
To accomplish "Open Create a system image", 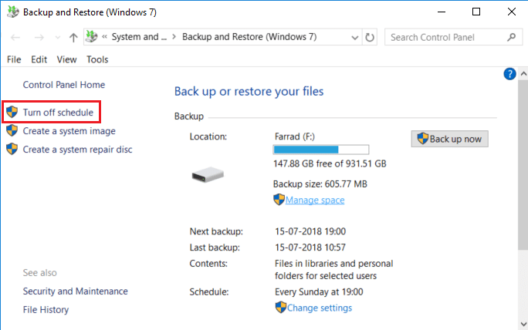I will [x=69, y=131].
